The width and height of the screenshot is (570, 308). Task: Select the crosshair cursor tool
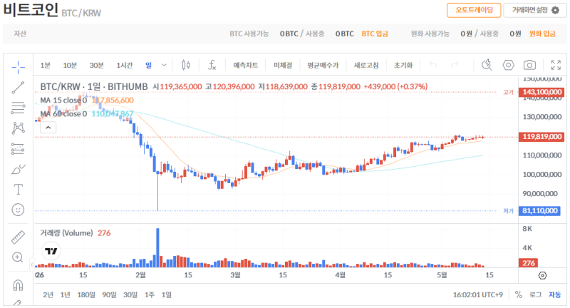pos(18,67)
